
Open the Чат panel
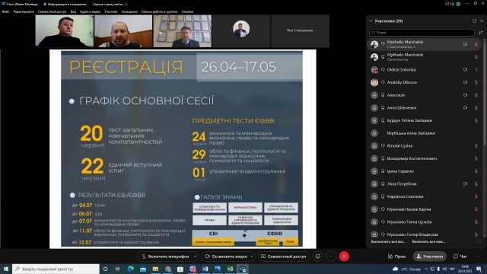pos(460,256)
